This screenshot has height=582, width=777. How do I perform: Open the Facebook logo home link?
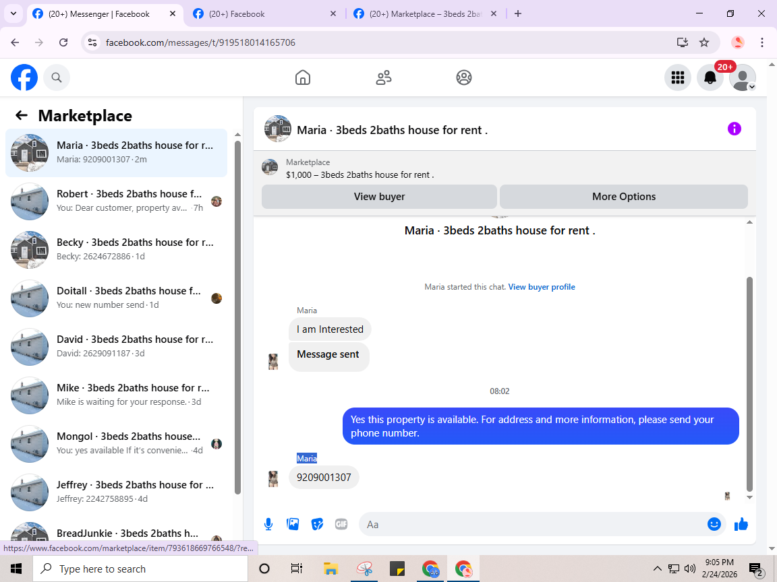click(x=24, y=77)
